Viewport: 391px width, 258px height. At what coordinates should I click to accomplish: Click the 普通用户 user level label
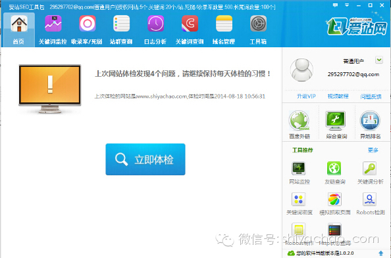tap(353, 61)
